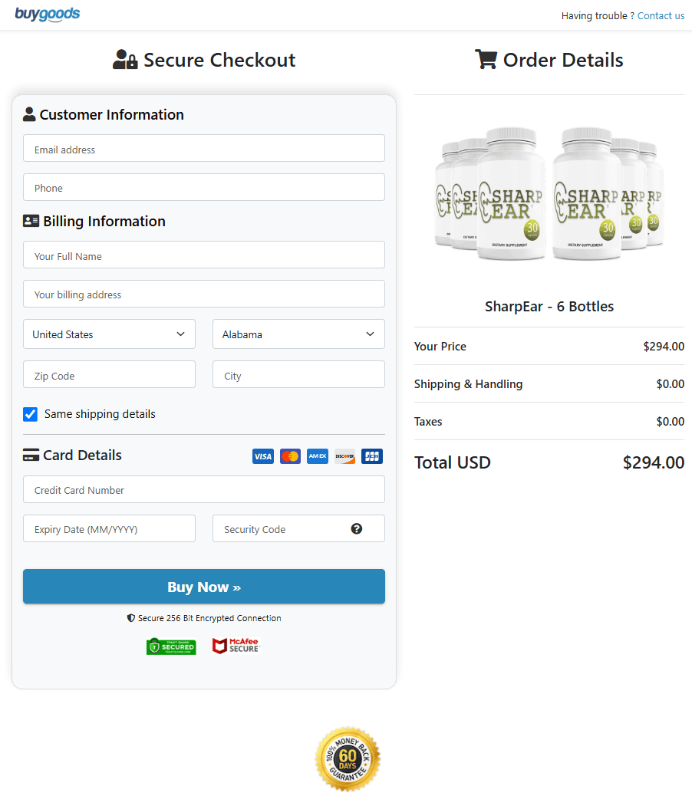Click the McAfee Secure badge
Viewport: 692px width, 796px height.
[x=236, y=646]
